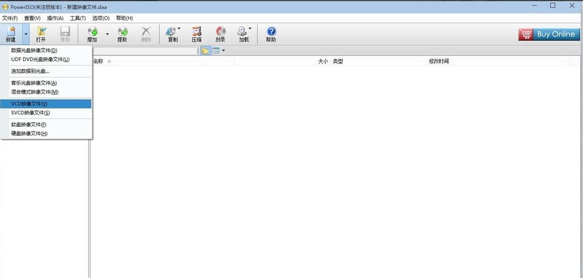This screenshot has height=278, width=583.
Task: Select 混合模式映像文件(M) entry
Action: (x=46, y=92)
